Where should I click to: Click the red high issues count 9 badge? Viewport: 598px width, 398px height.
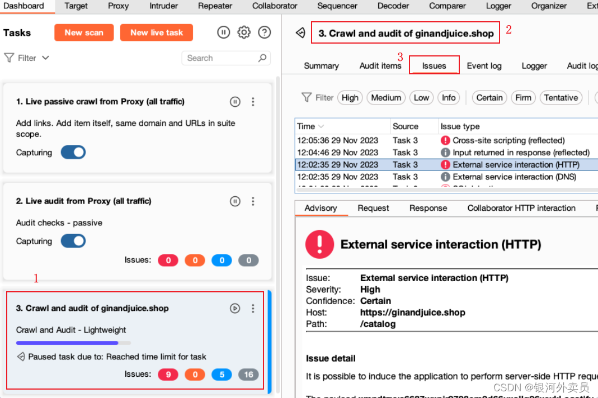tap(168, 375)
